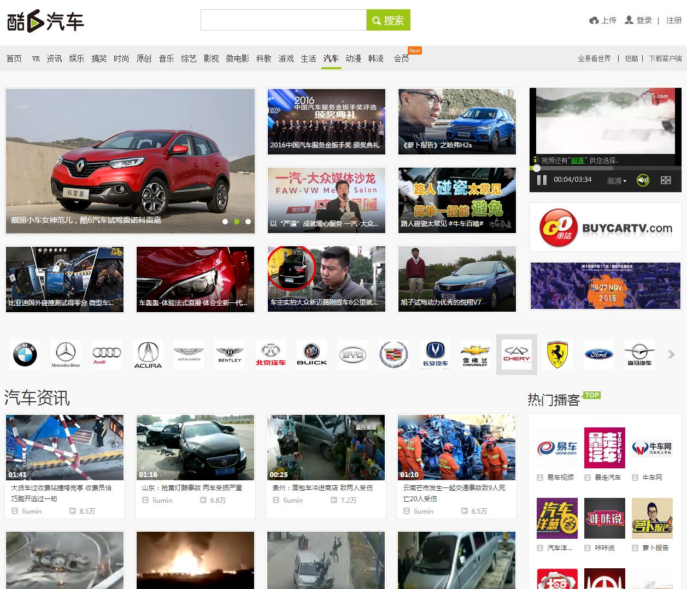The image size is (687, 589).
Task: Click the 超清 quality link in player
Action: 578,160
